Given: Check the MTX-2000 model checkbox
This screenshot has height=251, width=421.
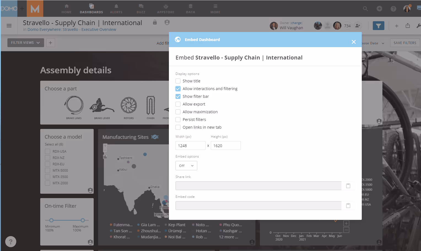Looking at the screenshot, I should [48, 183].
